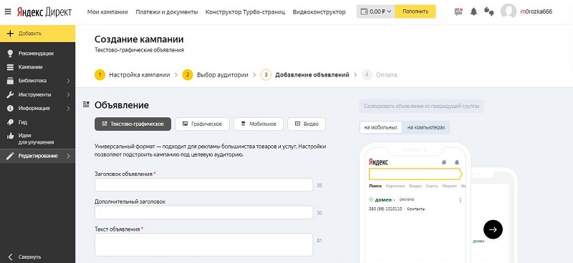Click the Объявление section icon

click(x=86, y=105)
